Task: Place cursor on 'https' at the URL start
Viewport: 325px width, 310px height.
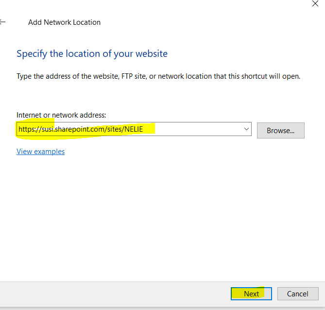Action: 26,129
